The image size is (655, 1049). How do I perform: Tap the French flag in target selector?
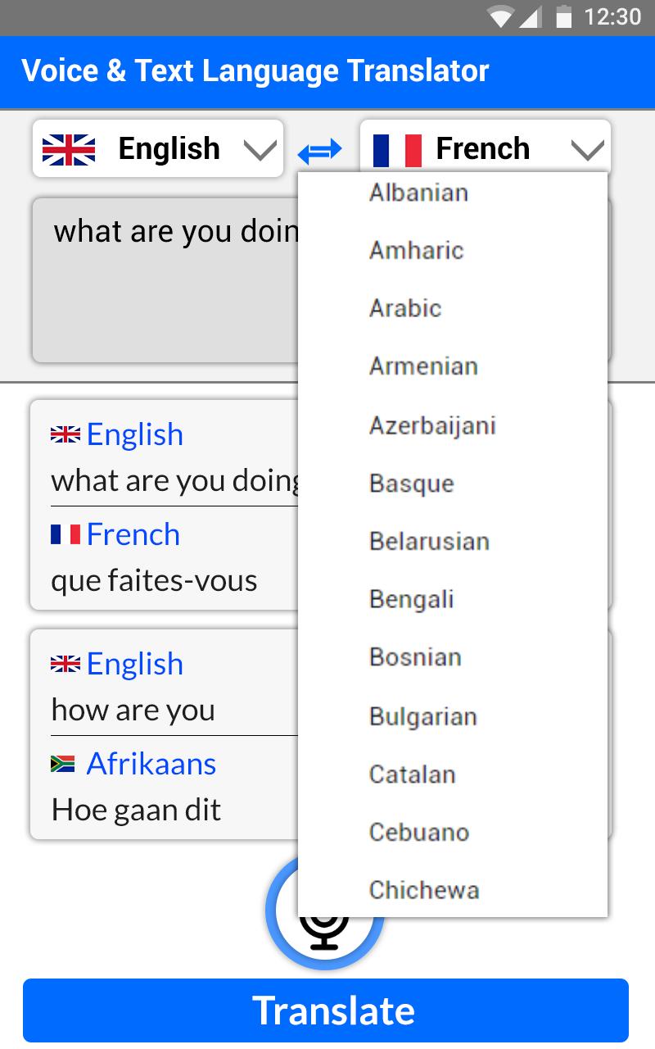point(397,150)
